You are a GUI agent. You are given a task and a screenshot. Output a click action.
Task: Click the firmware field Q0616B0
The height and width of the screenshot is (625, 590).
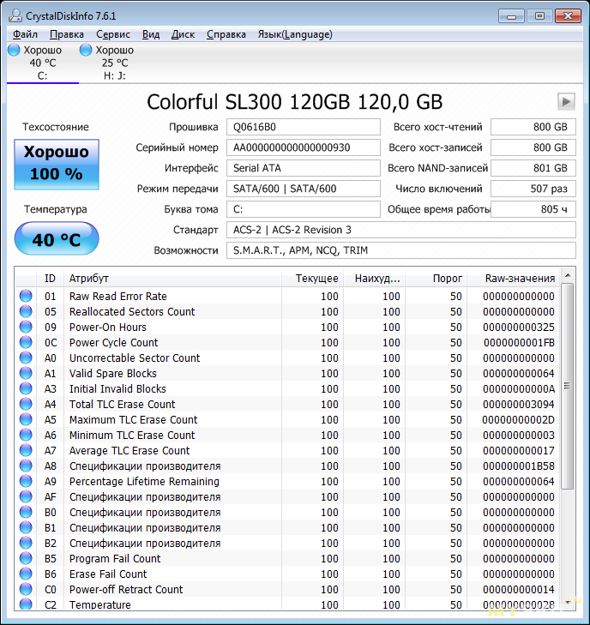(x=304, y=127)
